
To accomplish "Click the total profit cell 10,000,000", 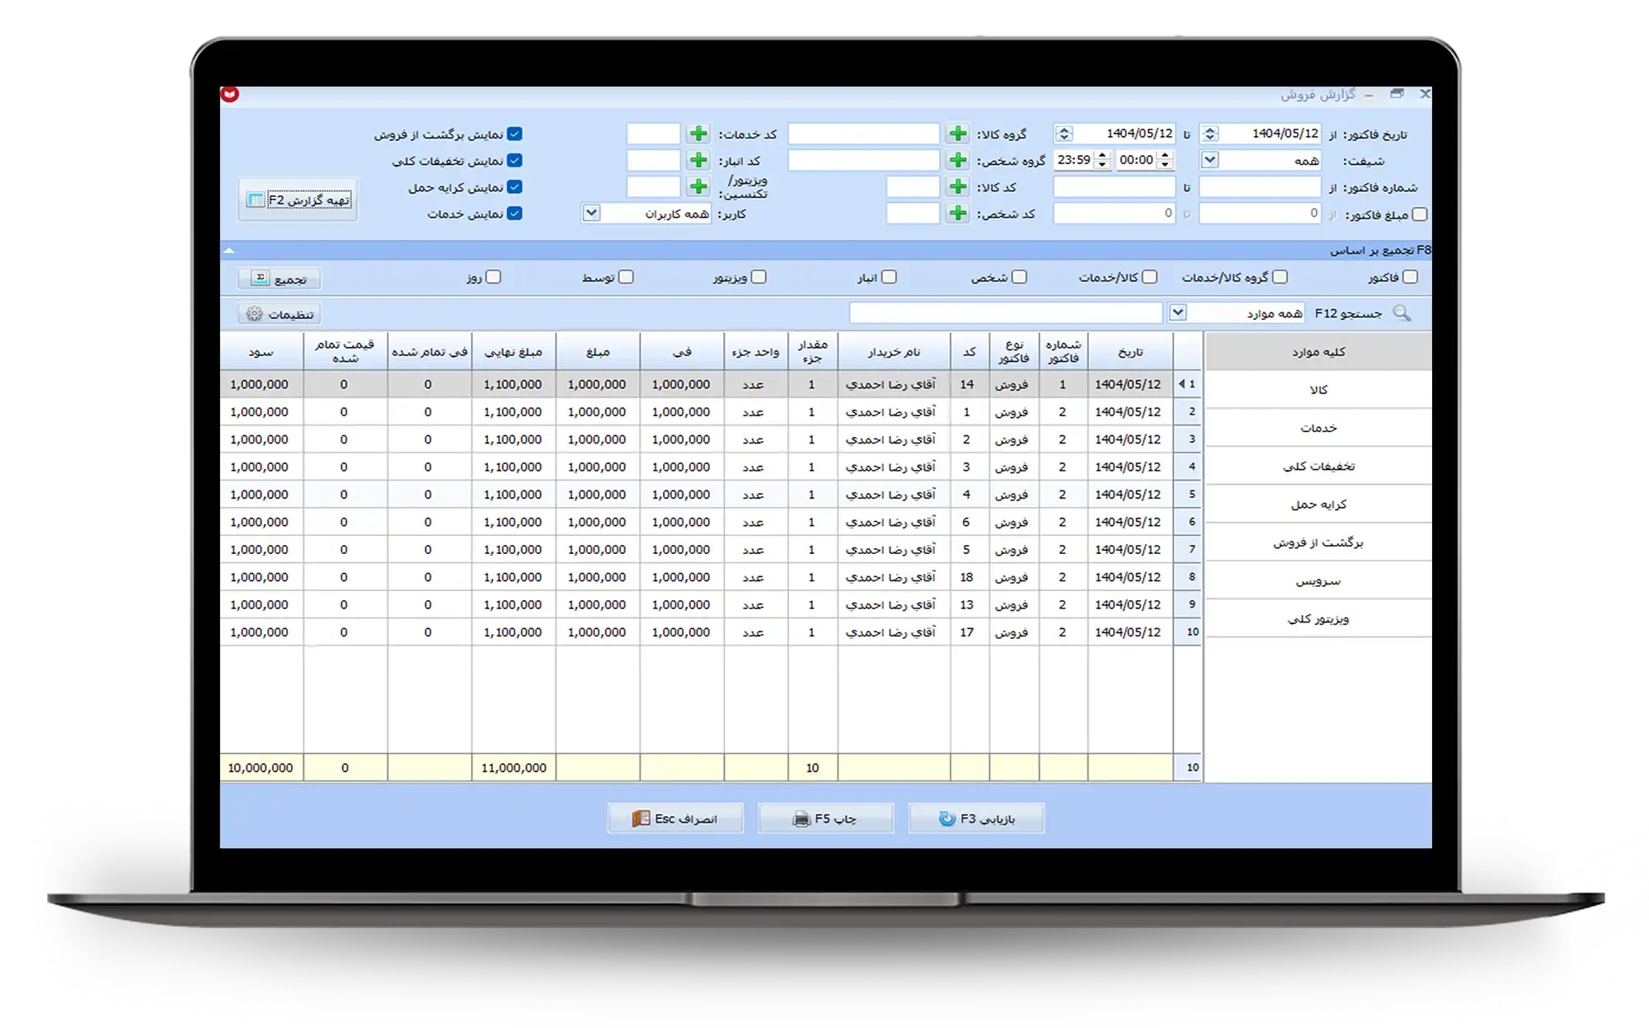I will tap(261, 767).
